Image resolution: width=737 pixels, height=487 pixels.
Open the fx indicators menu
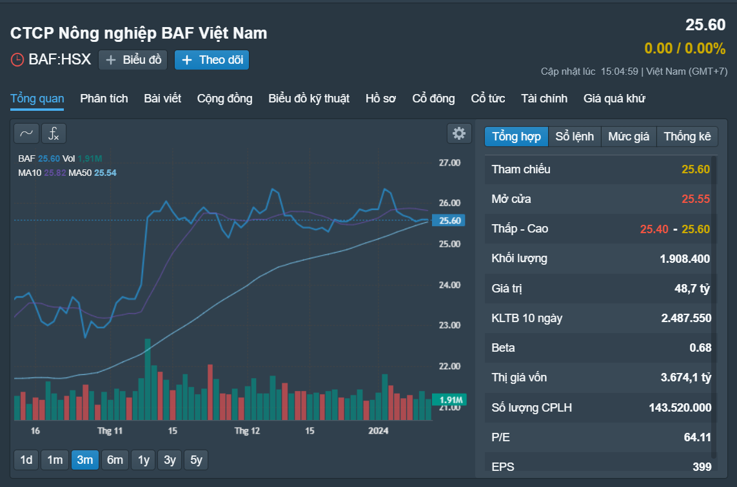[54, 133]
